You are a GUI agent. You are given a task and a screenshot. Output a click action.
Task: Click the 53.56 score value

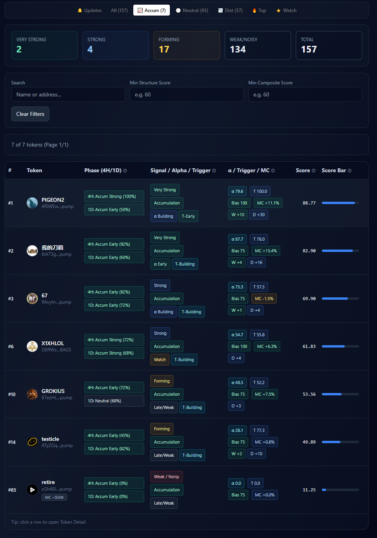coord(309,394)
